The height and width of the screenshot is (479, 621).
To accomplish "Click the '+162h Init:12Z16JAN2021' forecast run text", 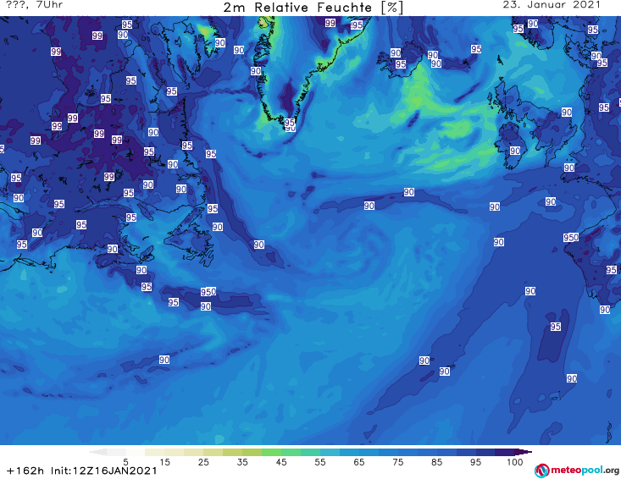I will pos(82,471).
